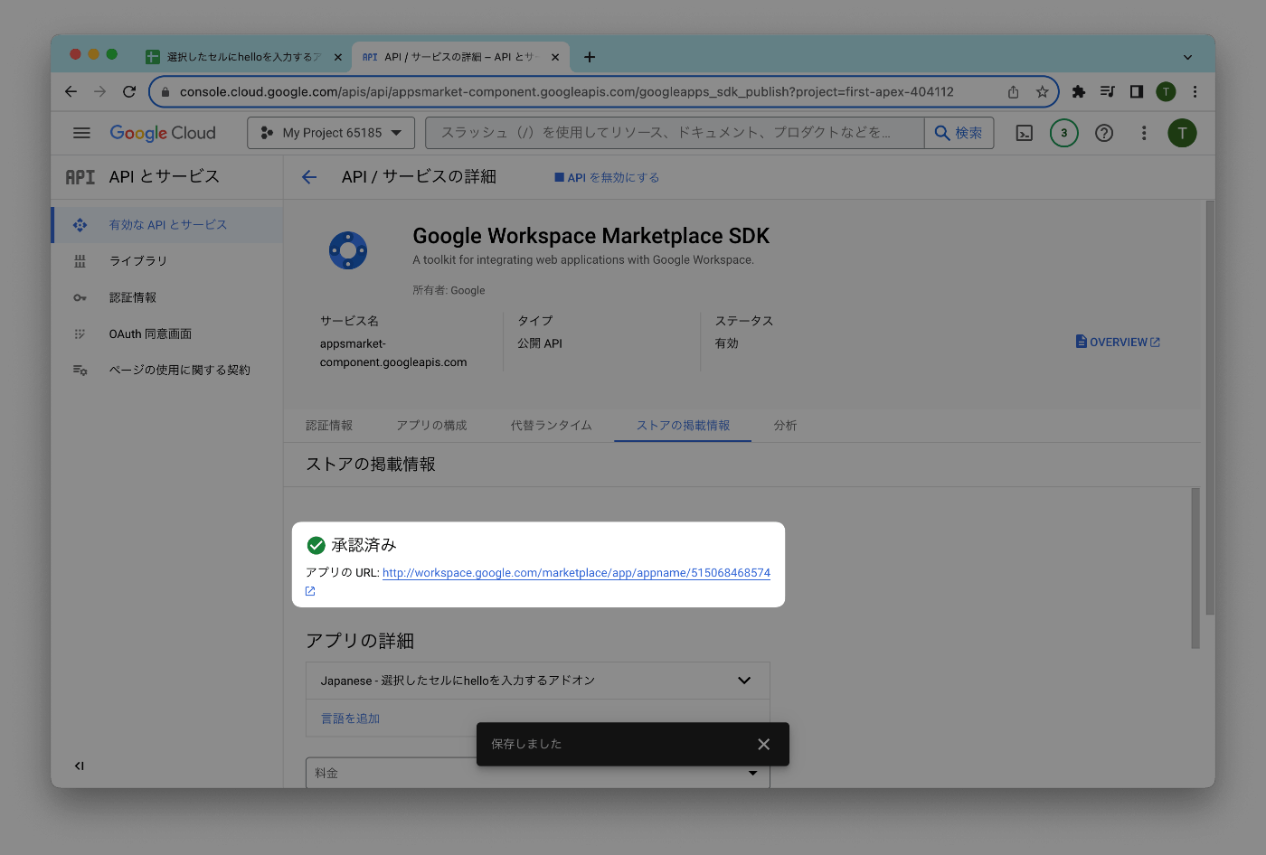1266x855 pixels.
Task: Bookmark this page with star icon
Action: 1042,91
